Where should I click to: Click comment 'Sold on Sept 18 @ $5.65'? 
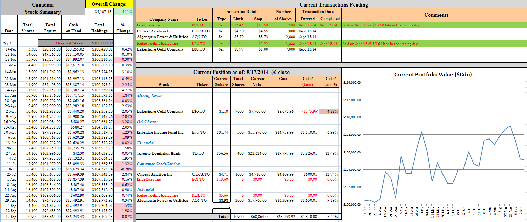click(x=380, y=44)
